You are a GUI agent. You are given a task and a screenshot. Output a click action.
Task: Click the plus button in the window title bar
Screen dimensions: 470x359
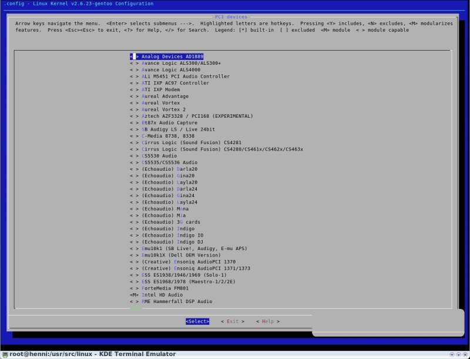click(452, 354)
